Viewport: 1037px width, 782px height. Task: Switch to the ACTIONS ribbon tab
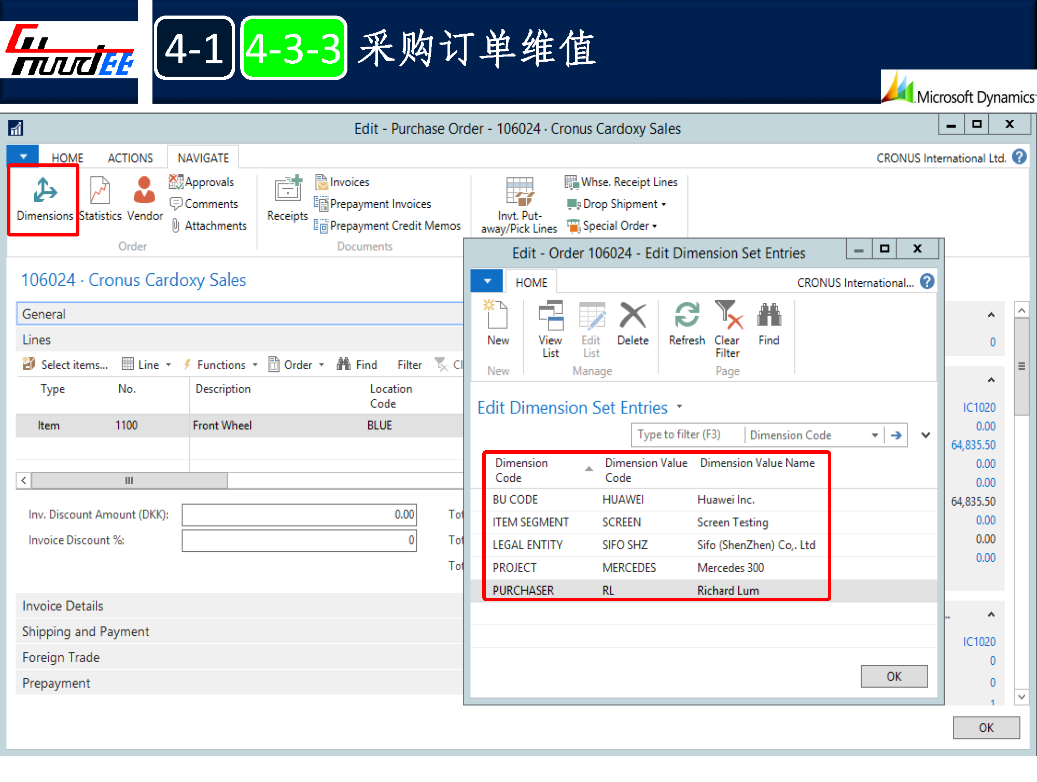click(x=130, y=158)
